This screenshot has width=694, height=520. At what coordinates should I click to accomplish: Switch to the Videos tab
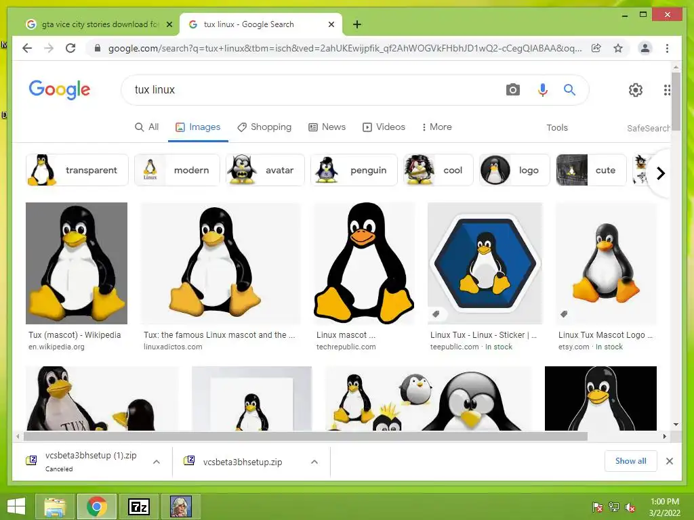point(384,127)
